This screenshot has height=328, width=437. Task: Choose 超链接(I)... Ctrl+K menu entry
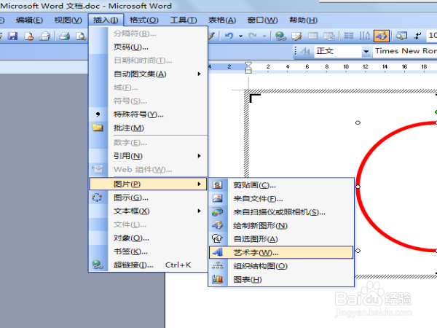pos(149,265)
